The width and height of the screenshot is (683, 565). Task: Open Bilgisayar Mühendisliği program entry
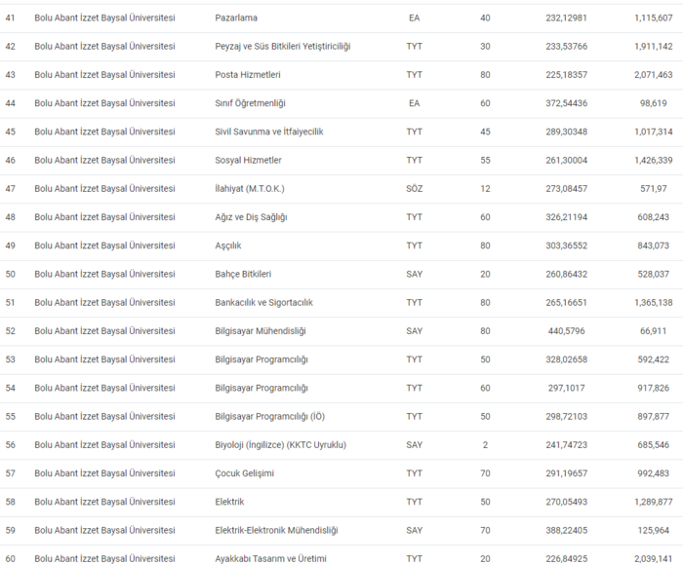pos(261,331)
